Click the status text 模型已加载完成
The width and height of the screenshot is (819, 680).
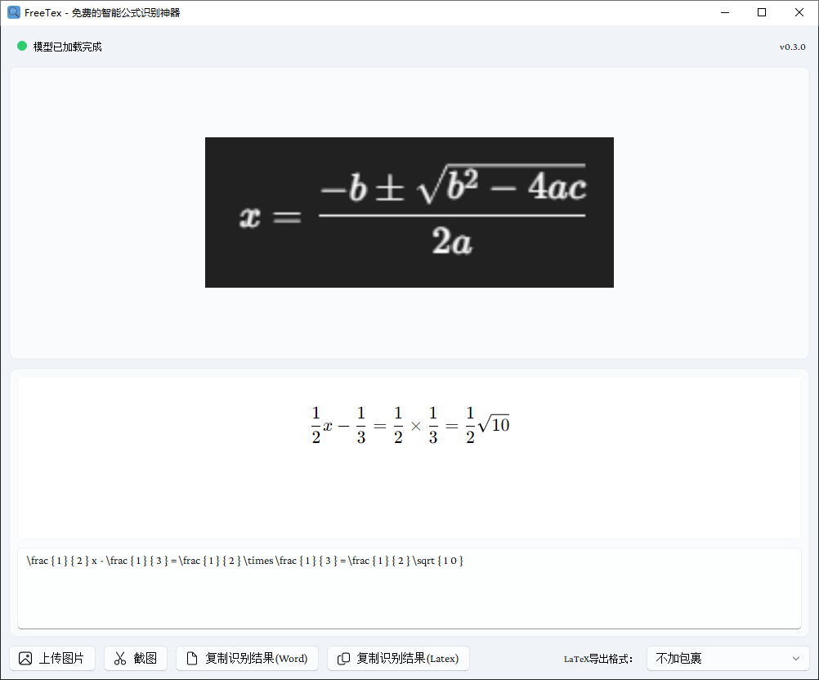click(67, 47)
